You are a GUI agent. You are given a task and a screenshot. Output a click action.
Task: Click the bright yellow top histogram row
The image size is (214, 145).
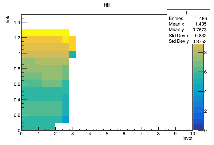pos(45,33)
